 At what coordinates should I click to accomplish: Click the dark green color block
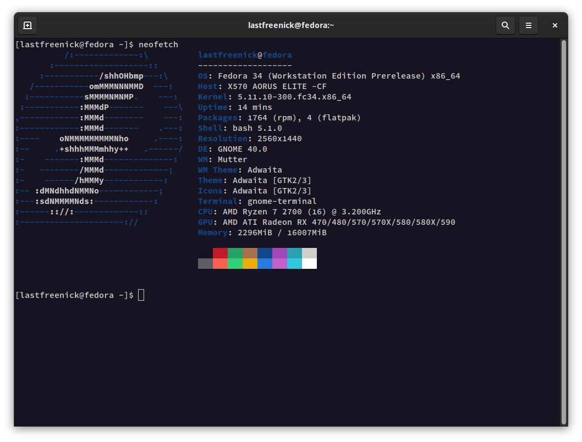[x=235, y=253]
